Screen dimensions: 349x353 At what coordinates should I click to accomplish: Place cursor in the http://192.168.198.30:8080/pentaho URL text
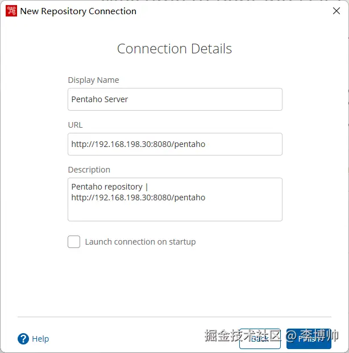(x=138, y=144)
